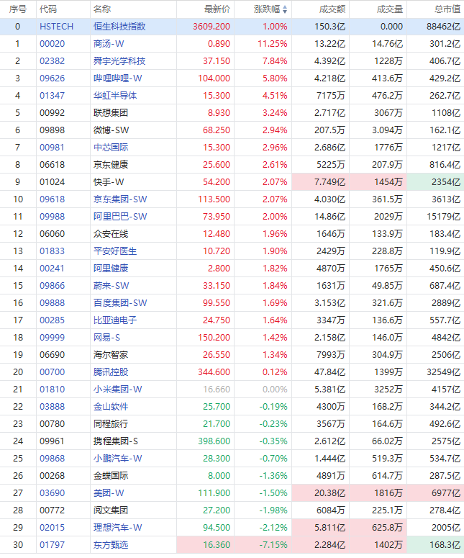
Task: Click market cap 88462亿
Action: click(444, 27)
